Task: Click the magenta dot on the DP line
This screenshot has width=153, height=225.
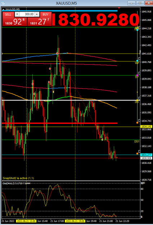Action: [138, 75]
